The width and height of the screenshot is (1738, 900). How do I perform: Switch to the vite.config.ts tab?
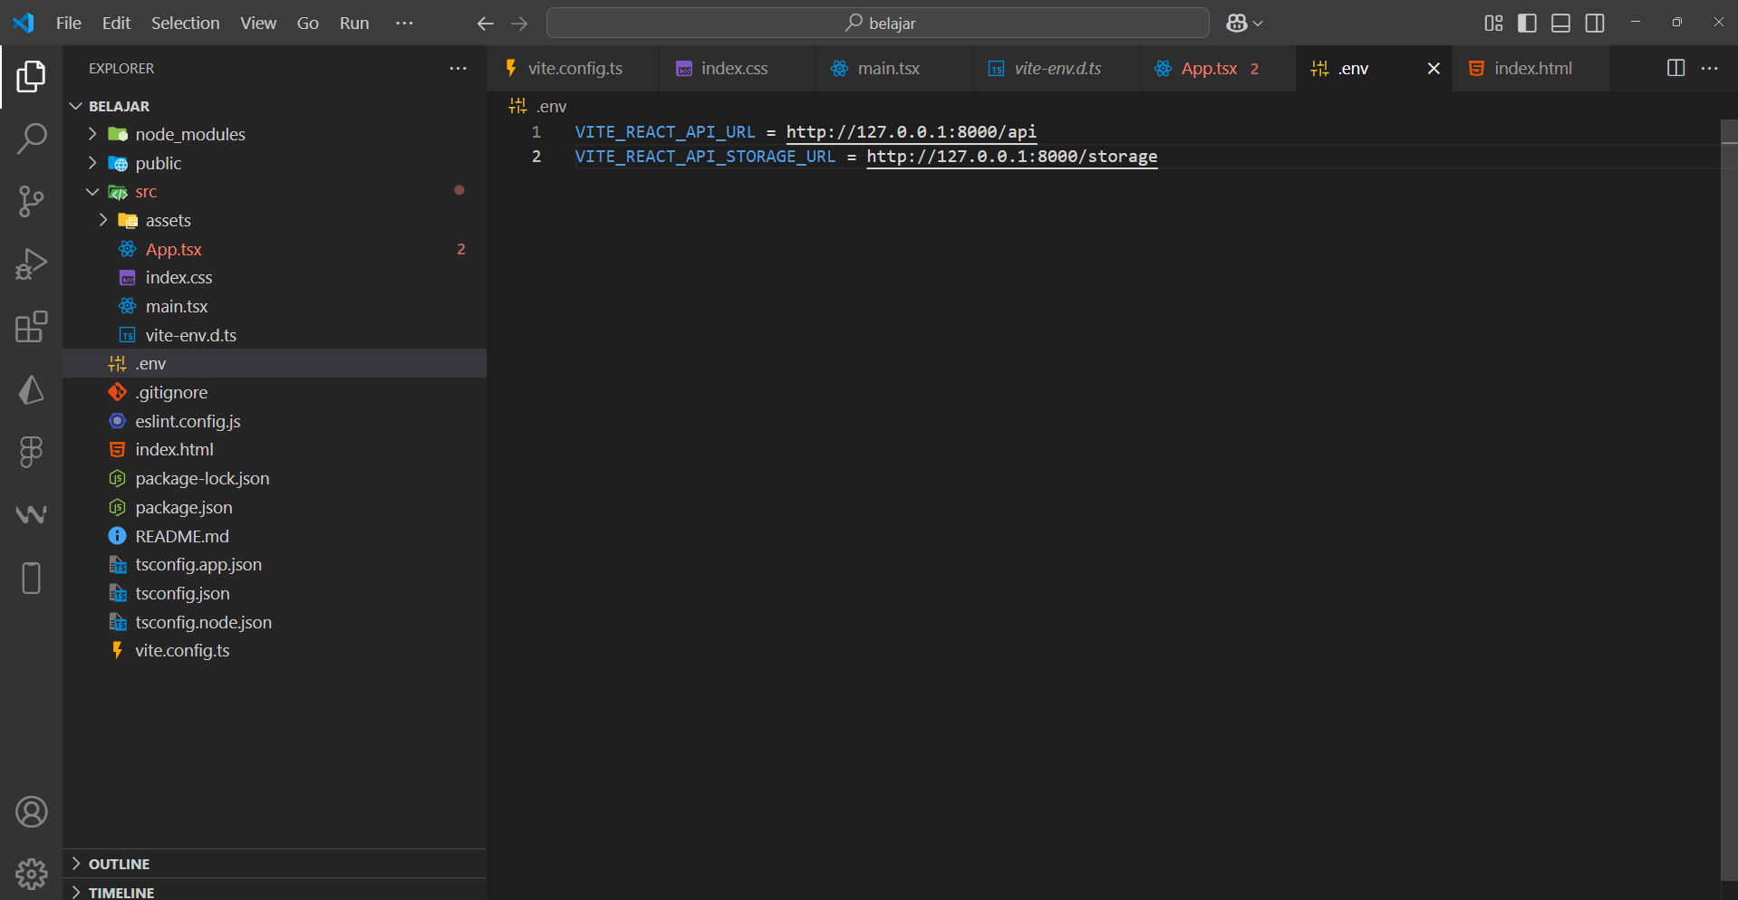pos(572,69)
